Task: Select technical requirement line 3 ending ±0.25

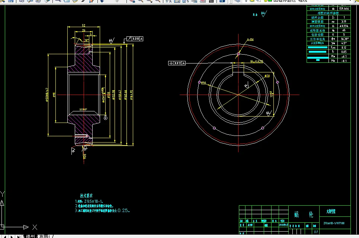Action: pyautogui.click(x=102, y=211)
